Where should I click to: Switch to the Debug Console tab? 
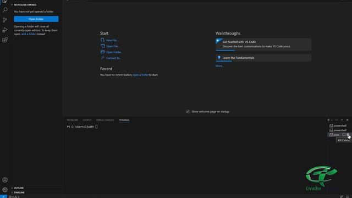(x=105, y=120)
